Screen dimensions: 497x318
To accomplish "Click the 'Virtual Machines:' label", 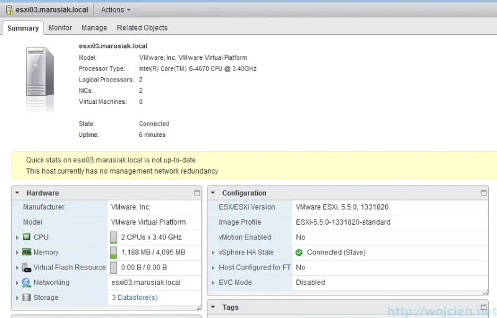I will point(103,101).
